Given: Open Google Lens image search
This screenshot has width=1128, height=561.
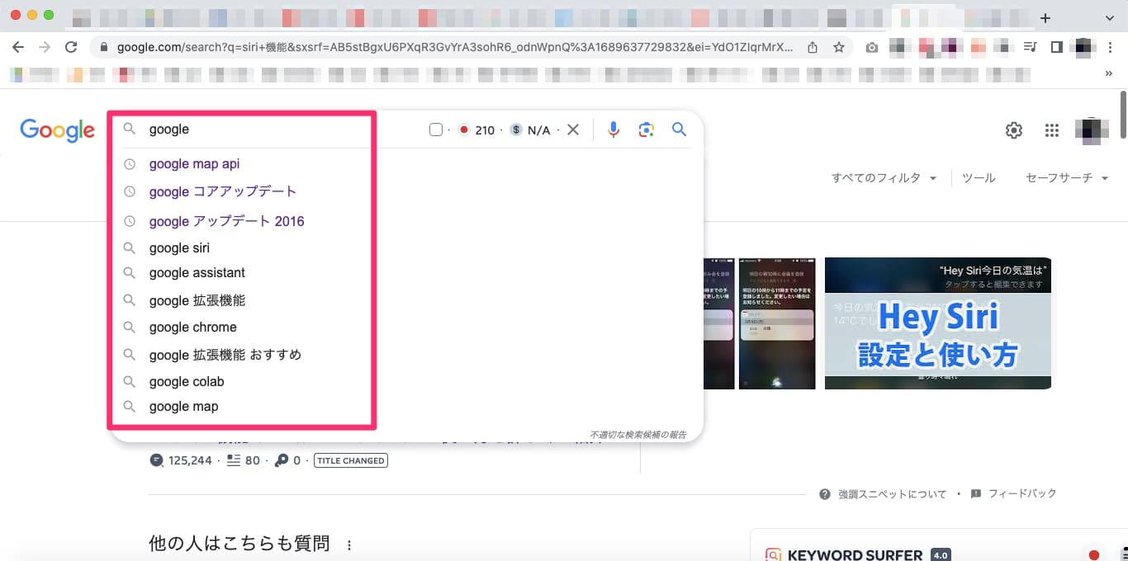Looking at the screenshot, I should tap(646, 130).
